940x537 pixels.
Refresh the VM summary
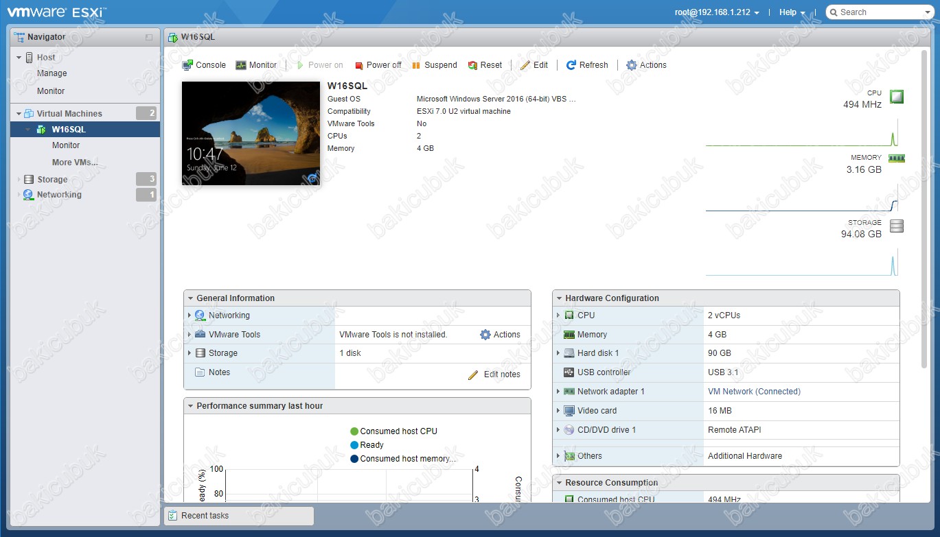point(587,65)
